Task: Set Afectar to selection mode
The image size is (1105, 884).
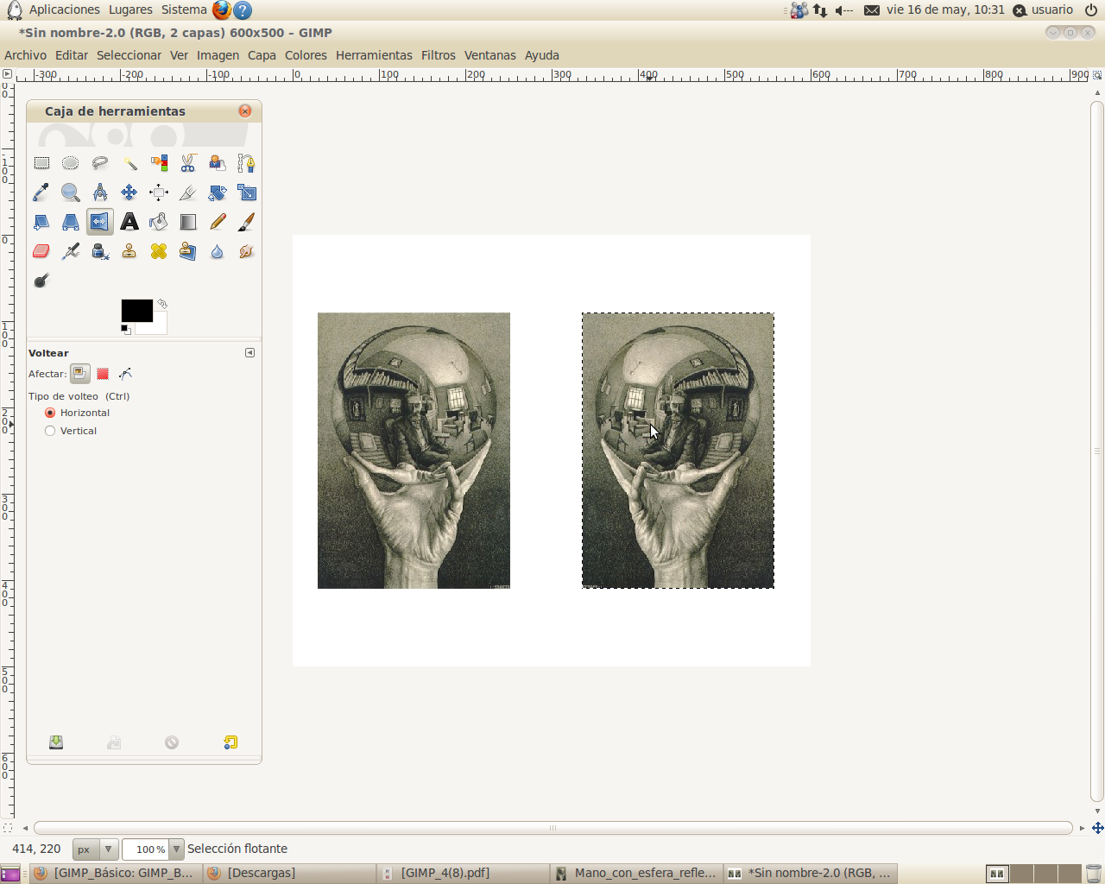Action: 103,373
